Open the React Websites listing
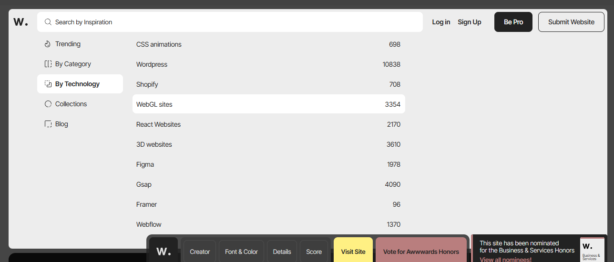This screenshot has width=614, height=262. (x=268, y=124)
